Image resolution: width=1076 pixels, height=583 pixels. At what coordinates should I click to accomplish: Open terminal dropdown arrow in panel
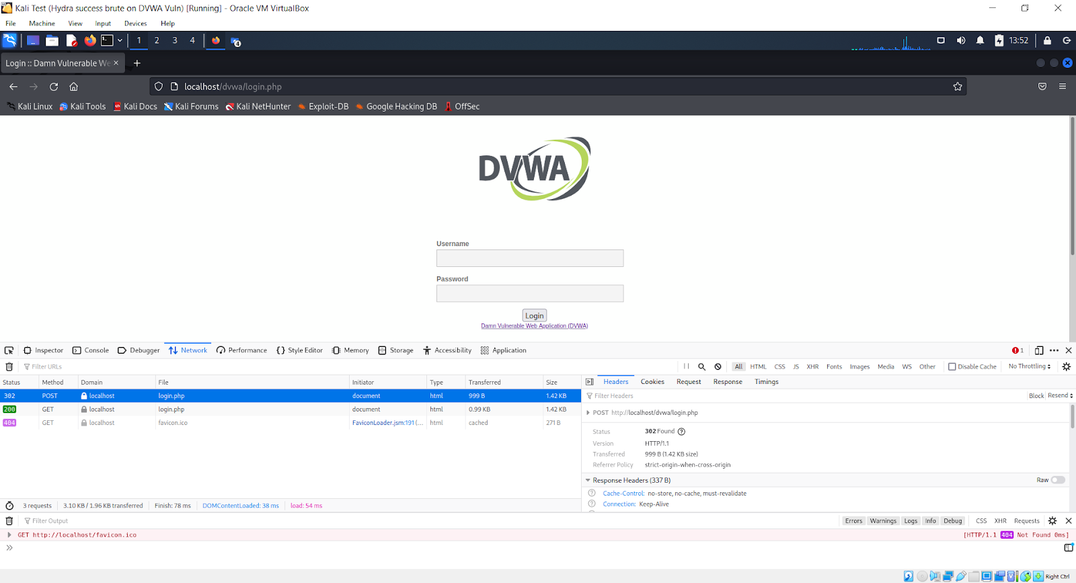[120, 40]
